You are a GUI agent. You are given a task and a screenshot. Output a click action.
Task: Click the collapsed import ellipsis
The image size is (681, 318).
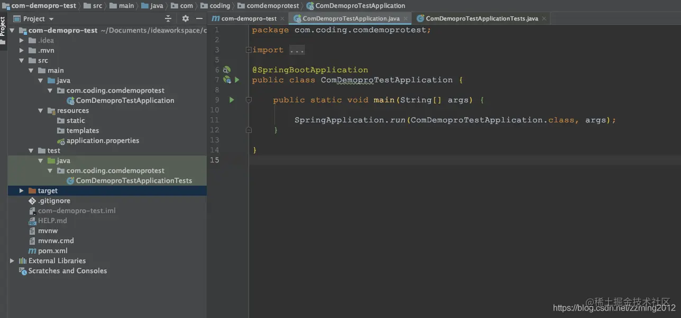click(x=297, y=50)
